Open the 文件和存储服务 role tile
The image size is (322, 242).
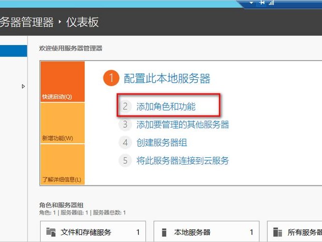93,231
